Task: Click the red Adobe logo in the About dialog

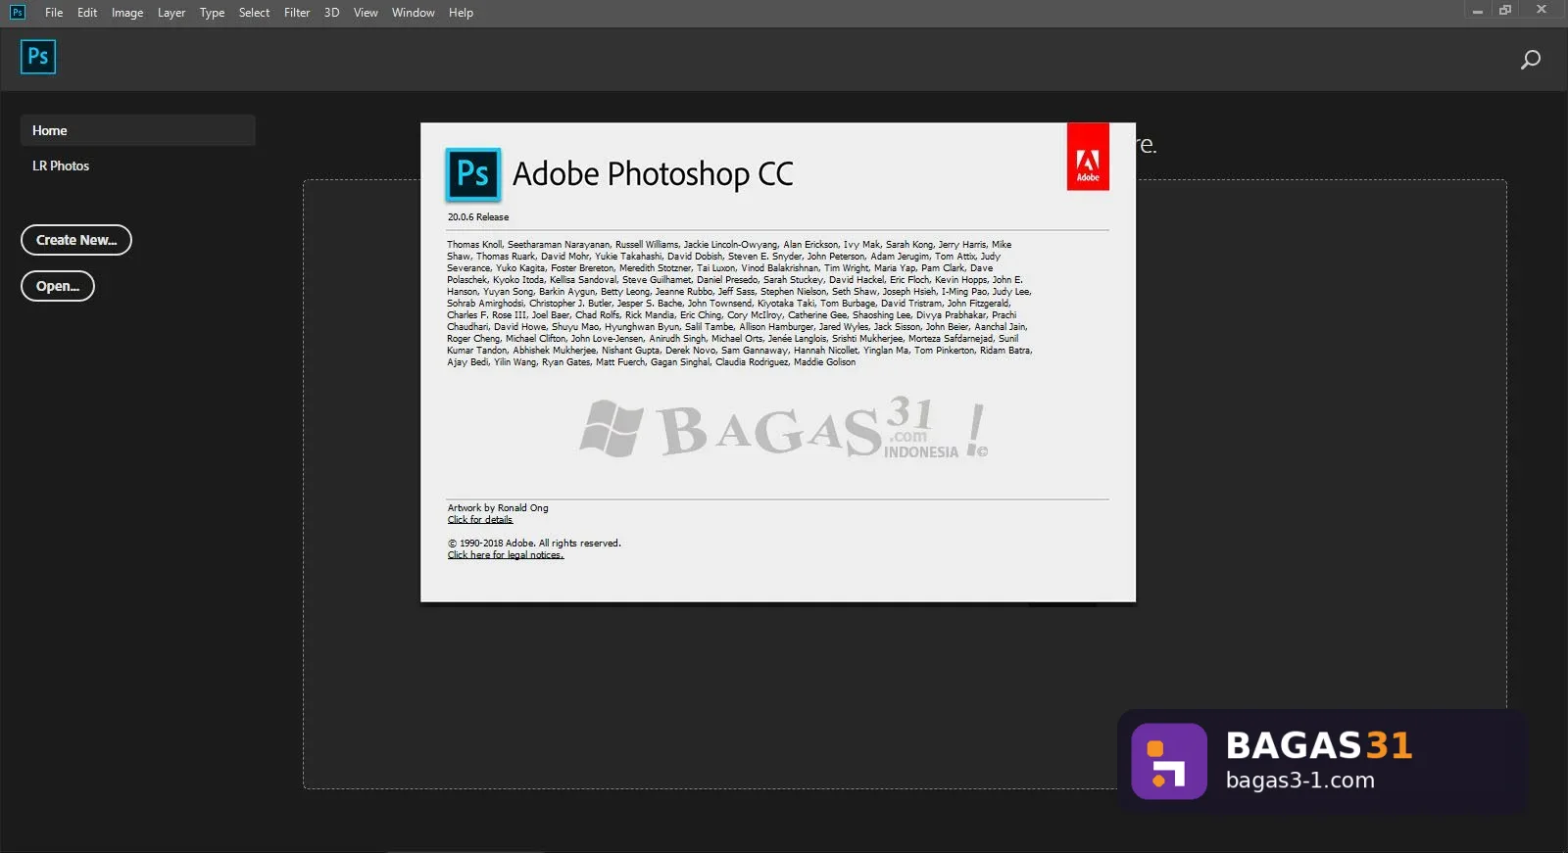Action: [x=1088, y=157]
